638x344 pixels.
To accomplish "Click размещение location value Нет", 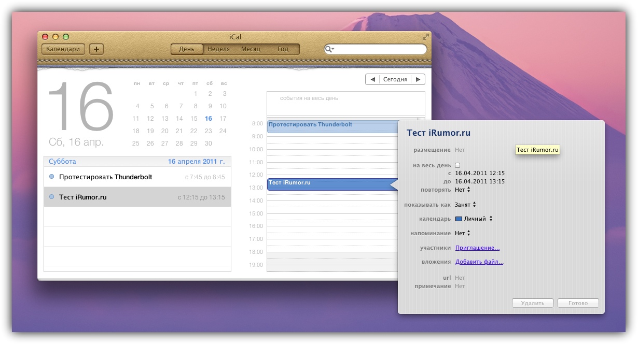I will tap(460, 150).
